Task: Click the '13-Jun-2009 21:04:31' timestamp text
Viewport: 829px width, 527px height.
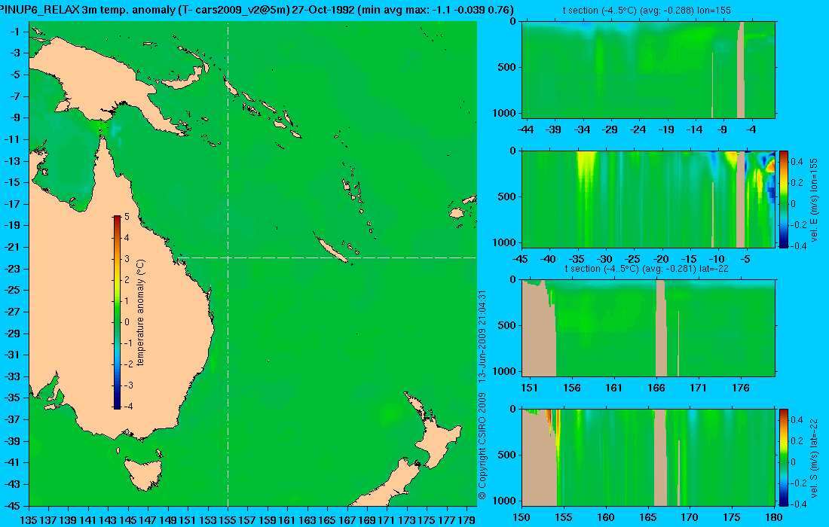Action: pos(482,337)
